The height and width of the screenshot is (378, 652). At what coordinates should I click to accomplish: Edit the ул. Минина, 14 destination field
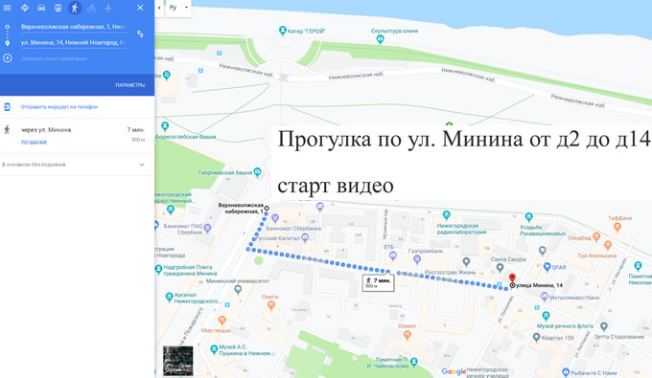[x=73, y=42]
